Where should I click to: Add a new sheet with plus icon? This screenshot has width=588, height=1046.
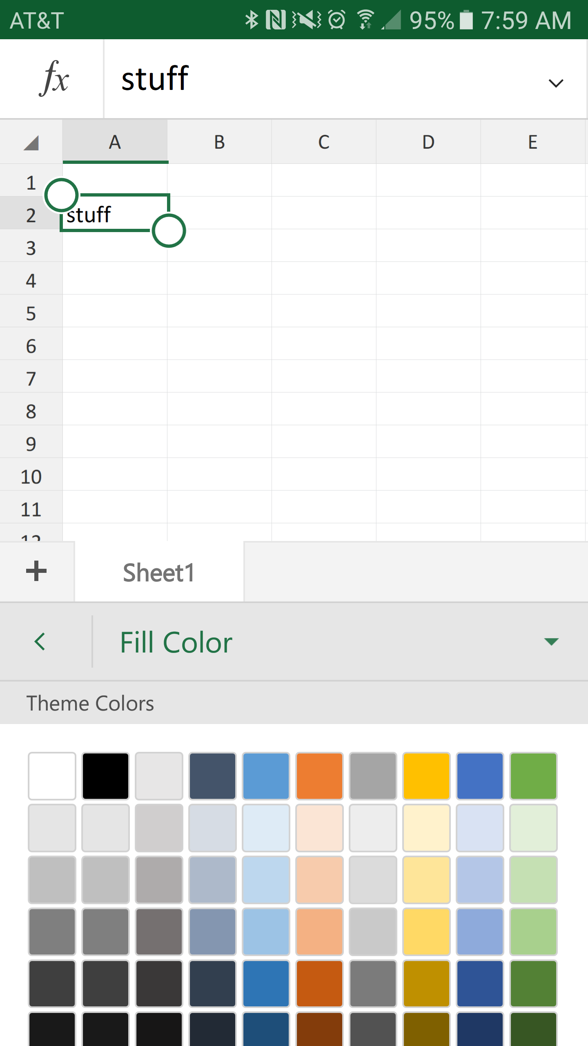[36, 571]
